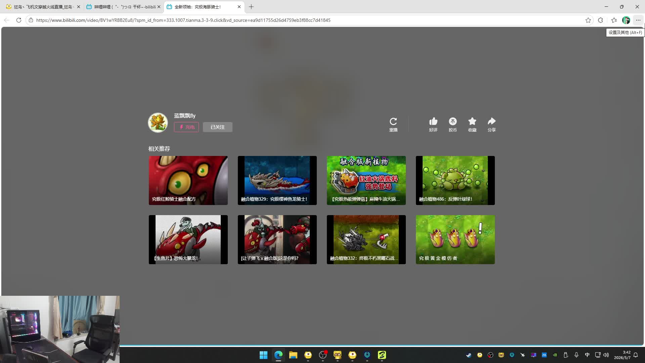Add page to favorites star in address bar
Screen dimensions: 645x363
tap(588, 20)
